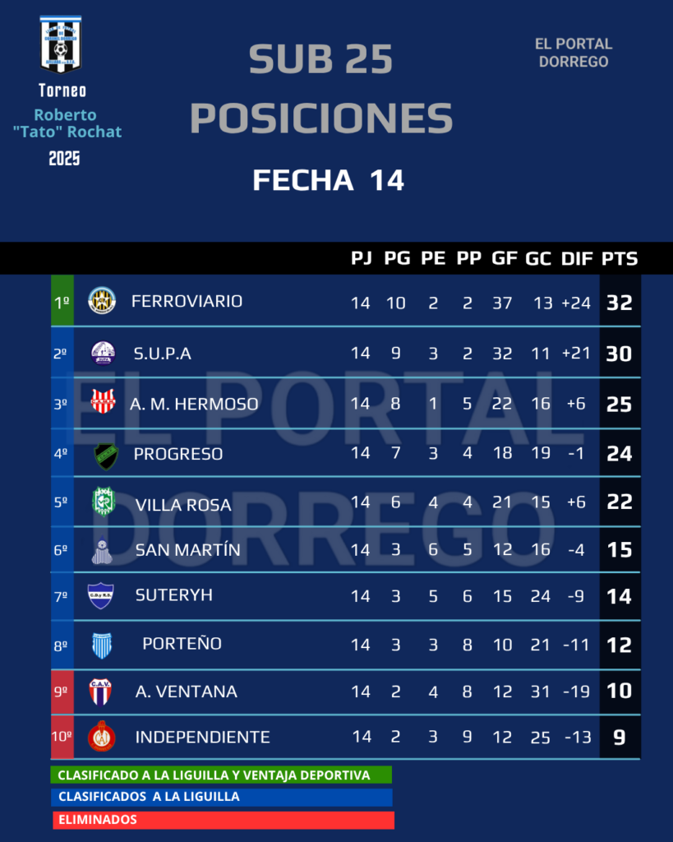The height and width of the screenshot is (842, 673).
Task: Click the Progreso team shield
Action: pos(105,455)
